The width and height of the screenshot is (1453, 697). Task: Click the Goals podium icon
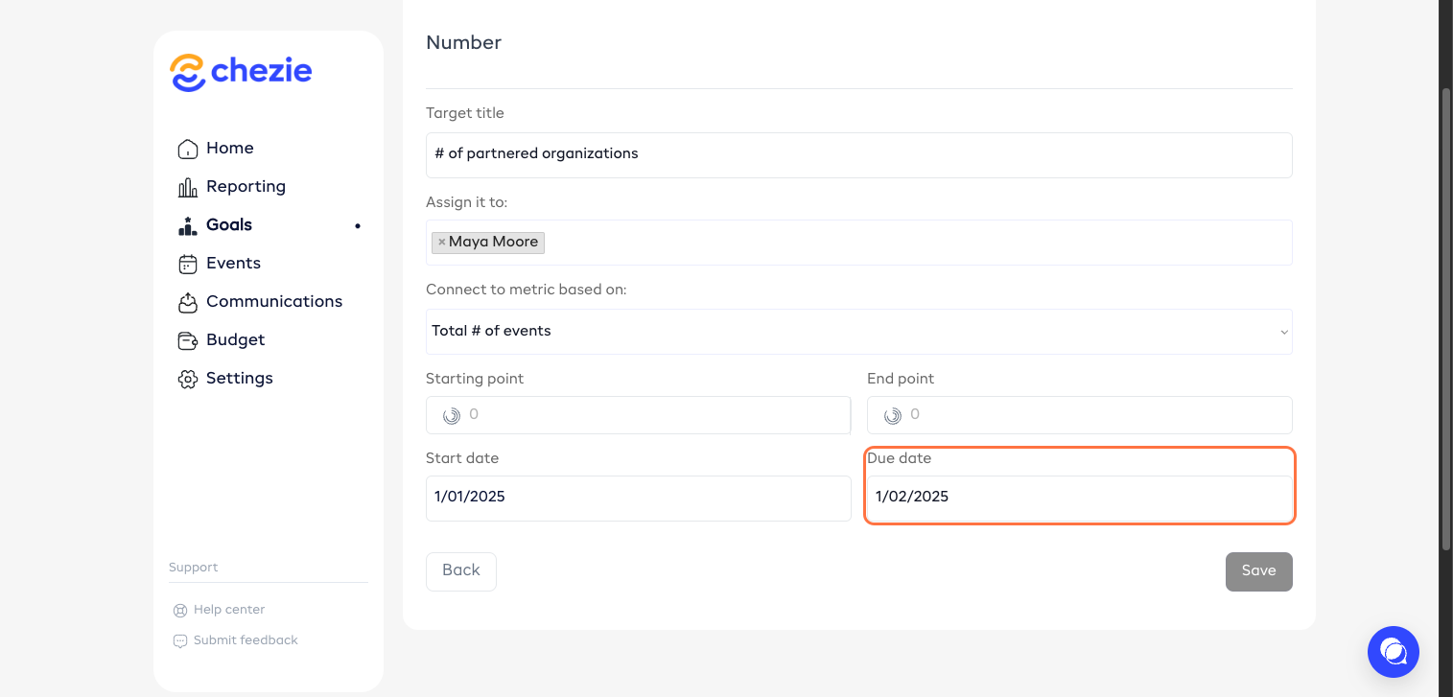[x=188, y=225]
